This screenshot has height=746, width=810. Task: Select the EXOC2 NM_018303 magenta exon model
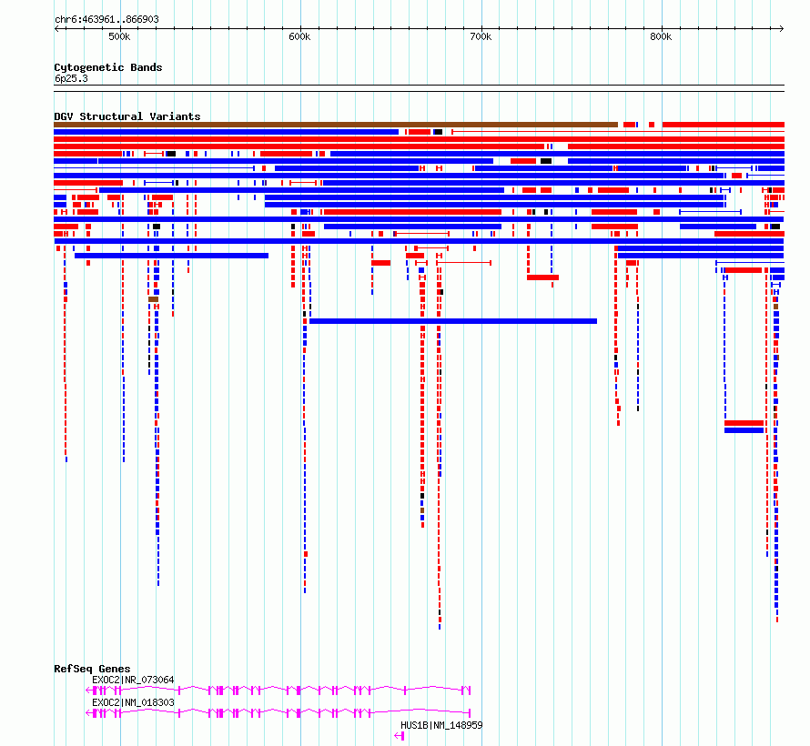(278, 713)
